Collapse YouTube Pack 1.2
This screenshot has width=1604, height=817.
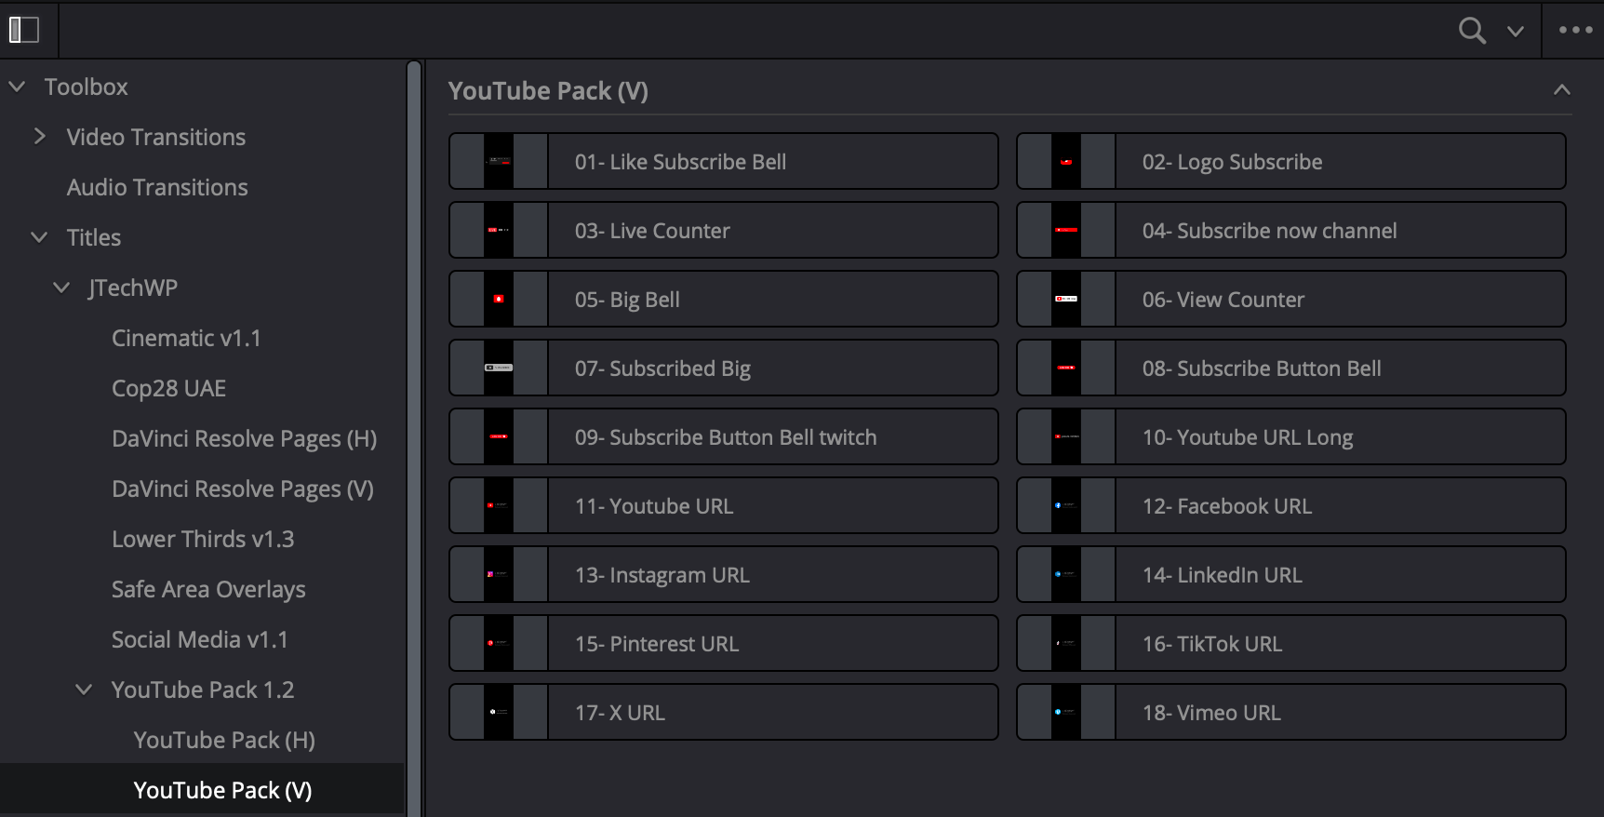click(84, 689)
